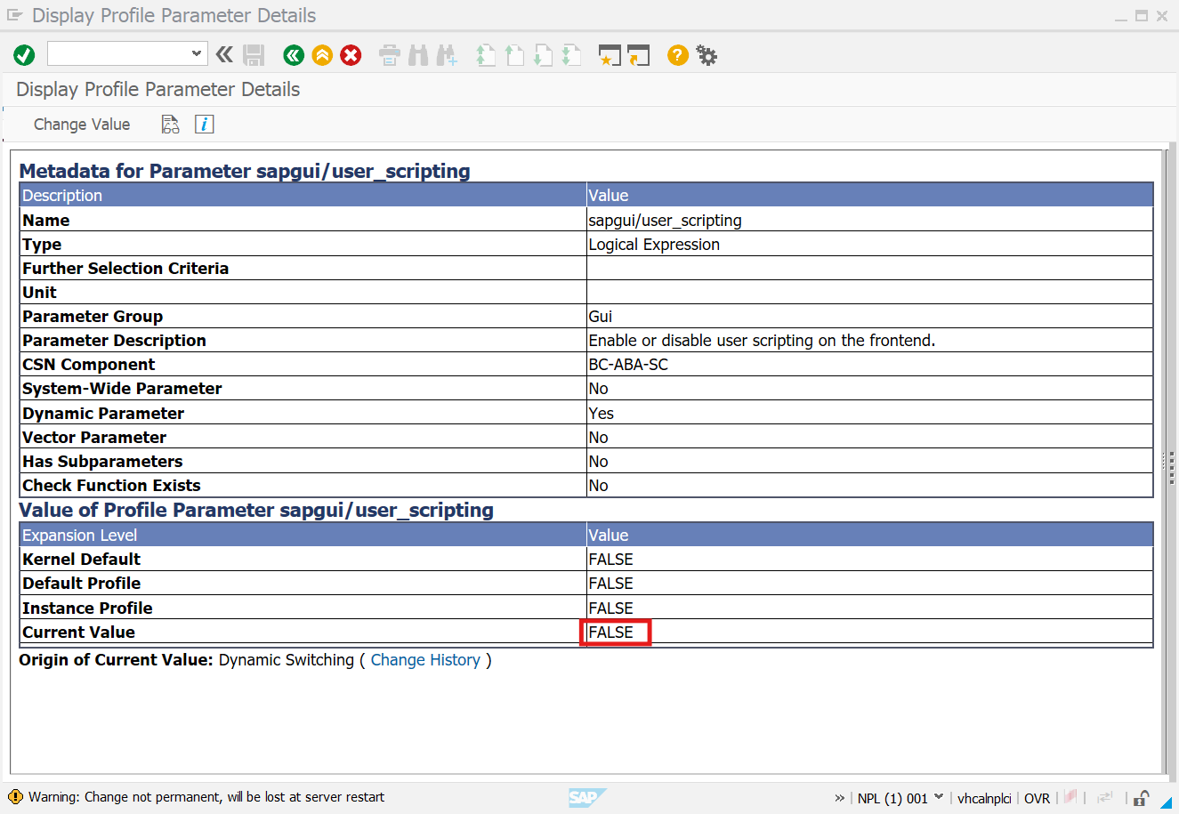The image size is (1179, 814).
Task: Toggle OVR insert mode in status bar
Action: coord(1037,798)
